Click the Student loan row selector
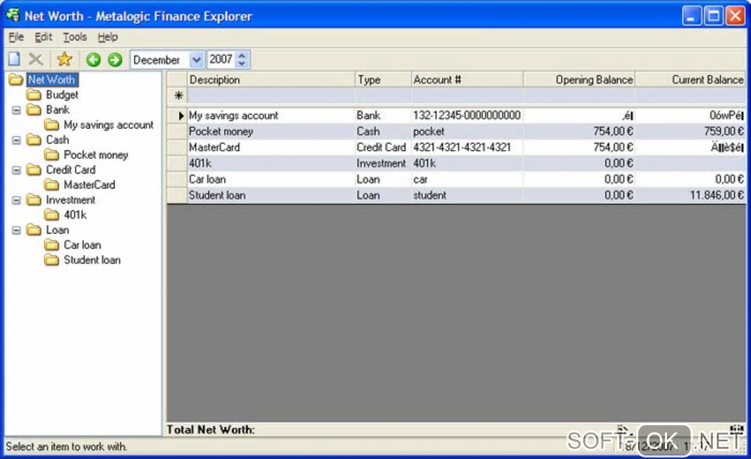 tap(177, 195)
